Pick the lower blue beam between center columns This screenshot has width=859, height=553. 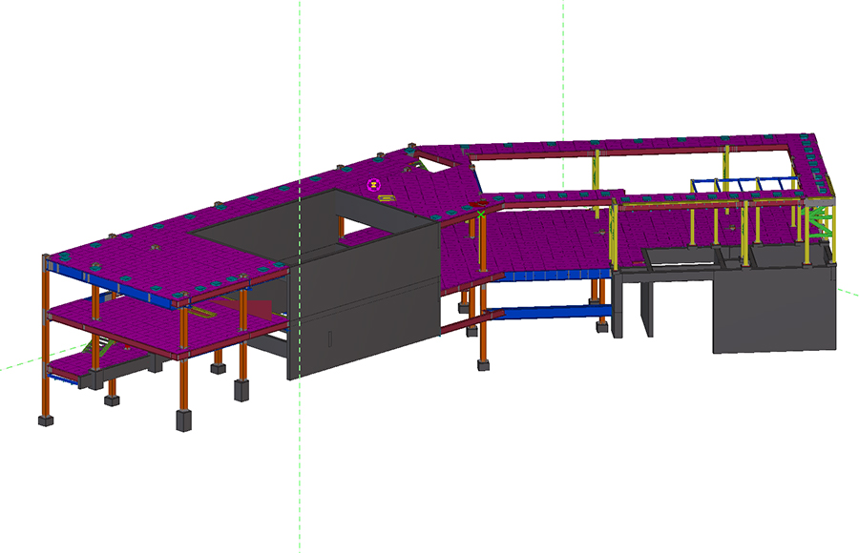549,313
